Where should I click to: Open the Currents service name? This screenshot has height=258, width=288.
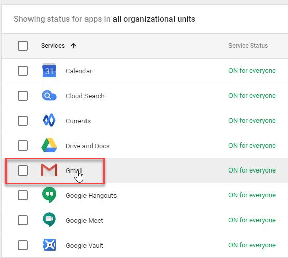point(78,121)
